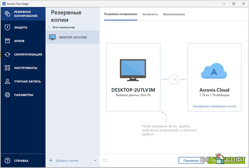The width and height of the screenshot is (249, 168).
Task: Click 'Добавить копию' plus button
Action: tap(51, 161)
